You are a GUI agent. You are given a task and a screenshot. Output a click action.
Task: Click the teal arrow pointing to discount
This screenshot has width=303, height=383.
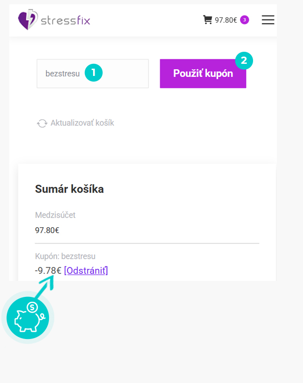pos(44,286)
